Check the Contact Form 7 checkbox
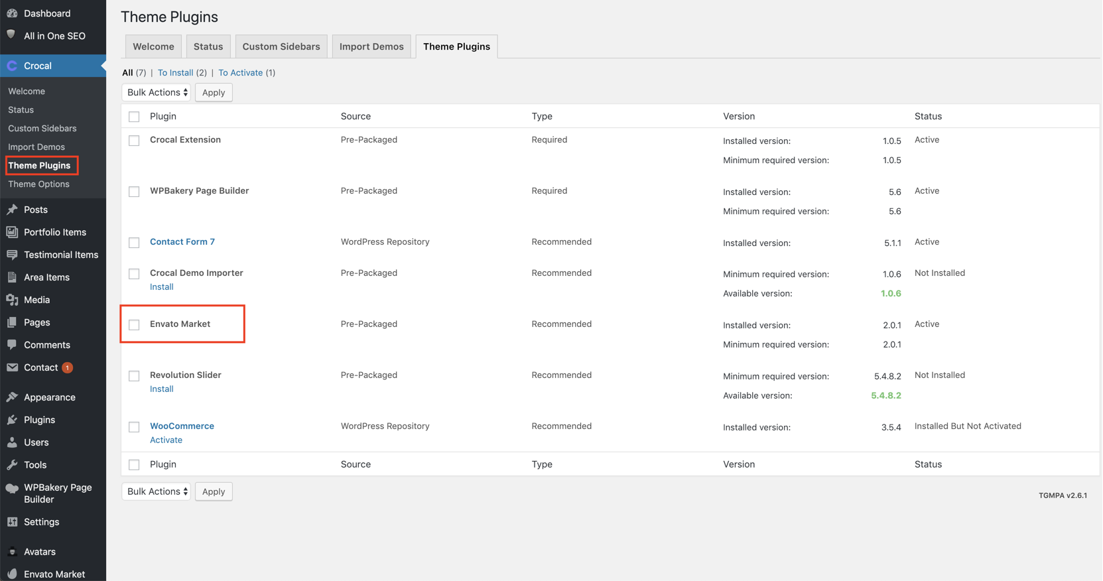This screenshot has width=1103, height=581. point(134,243)
